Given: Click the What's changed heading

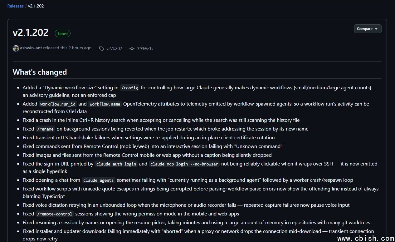Looking at the screenshot, I should pyautogui.click(x=40, y=72).
